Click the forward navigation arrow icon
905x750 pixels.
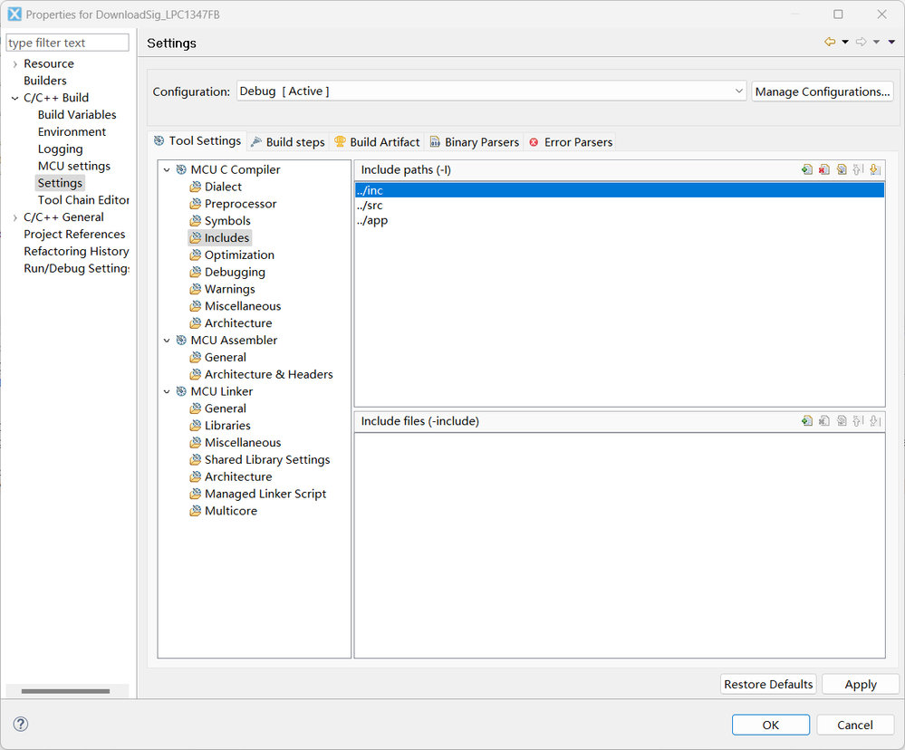point(862,42)
